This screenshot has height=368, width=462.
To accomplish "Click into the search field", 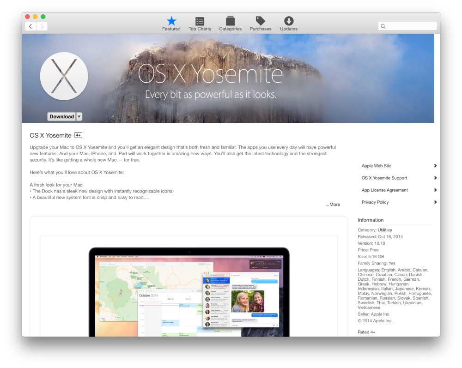I will tap(407, 26).
